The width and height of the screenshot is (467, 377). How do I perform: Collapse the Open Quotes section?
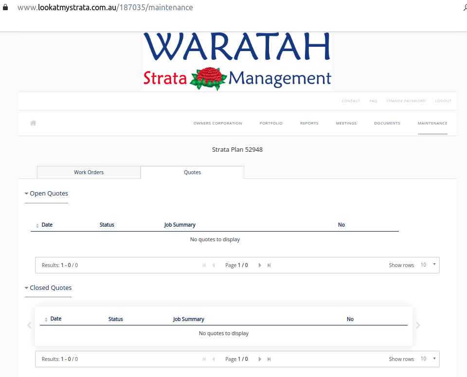pos(47,194)
